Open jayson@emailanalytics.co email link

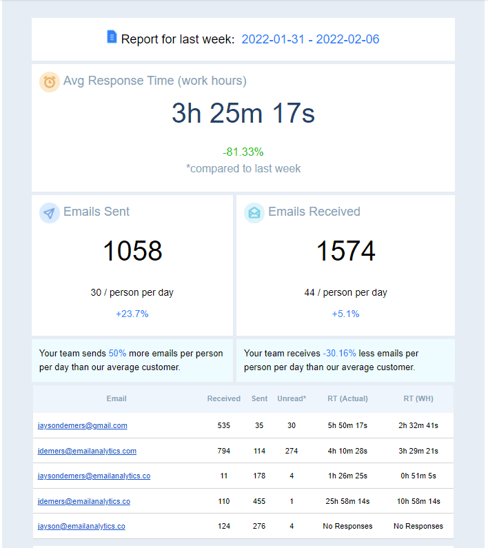pos(81,526)
